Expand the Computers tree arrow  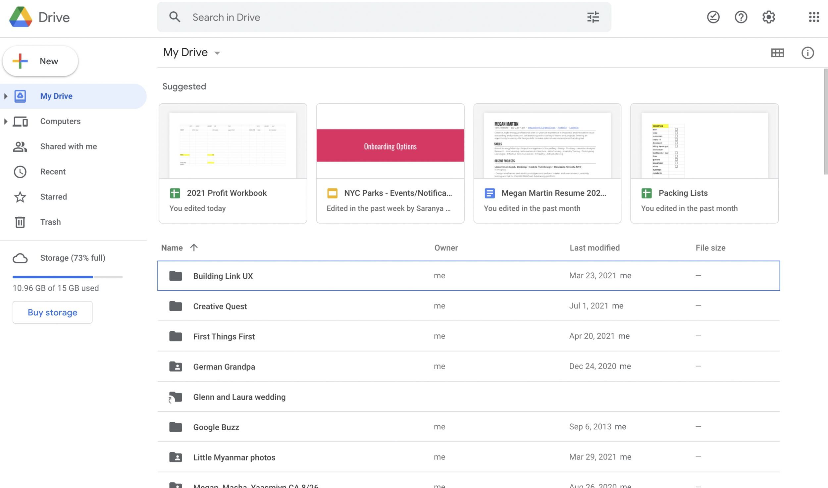[6, 121]
